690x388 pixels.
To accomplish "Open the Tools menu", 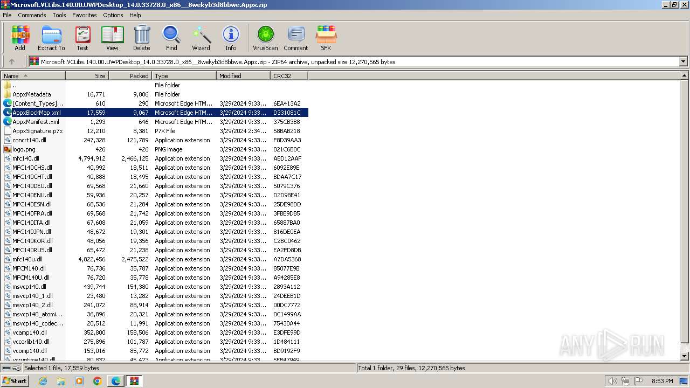I will 59,15.
